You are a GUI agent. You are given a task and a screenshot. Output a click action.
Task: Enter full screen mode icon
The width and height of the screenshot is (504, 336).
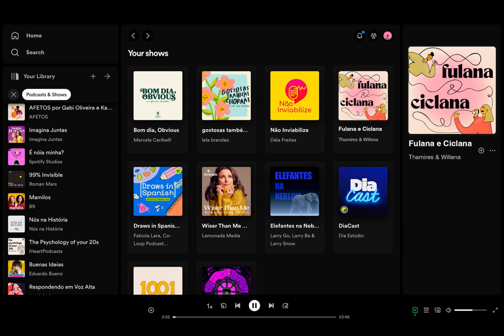(x=495, y=310)
